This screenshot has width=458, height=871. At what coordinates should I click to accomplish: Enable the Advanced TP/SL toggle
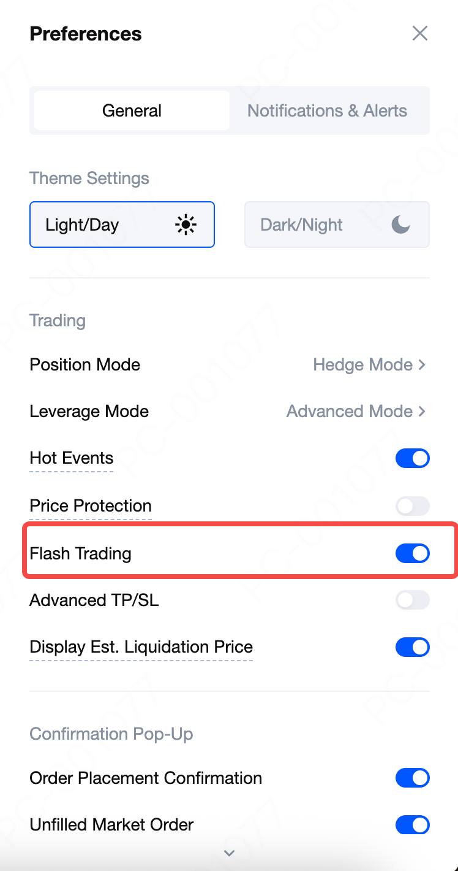pos(412,600)
